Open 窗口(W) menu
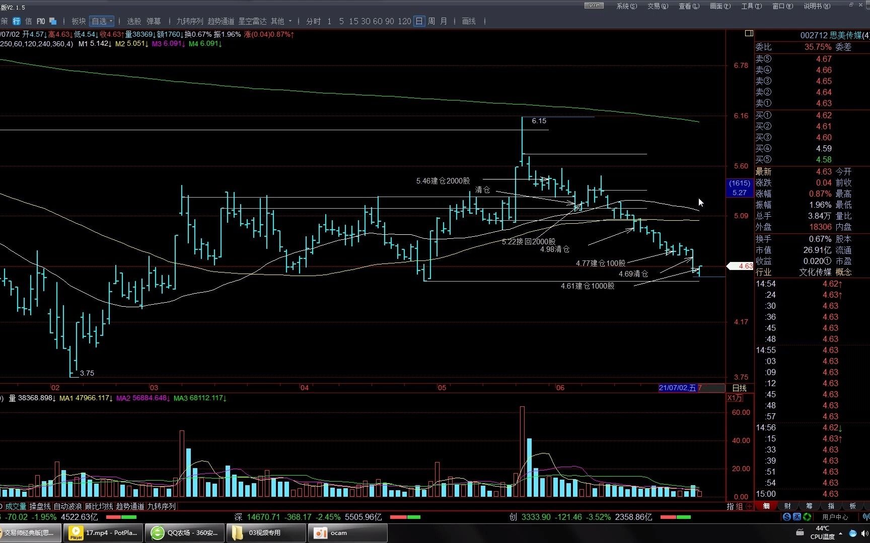The image size is (870, 543). tap(782, 6)
